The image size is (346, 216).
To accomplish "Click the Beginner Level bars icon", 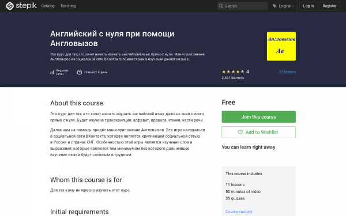I will (x=52, y=72).
